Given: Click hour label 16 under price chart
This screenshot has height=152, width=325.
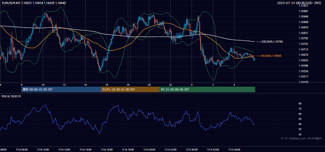Looking at the screenshot, I should (x=107, y=85).
